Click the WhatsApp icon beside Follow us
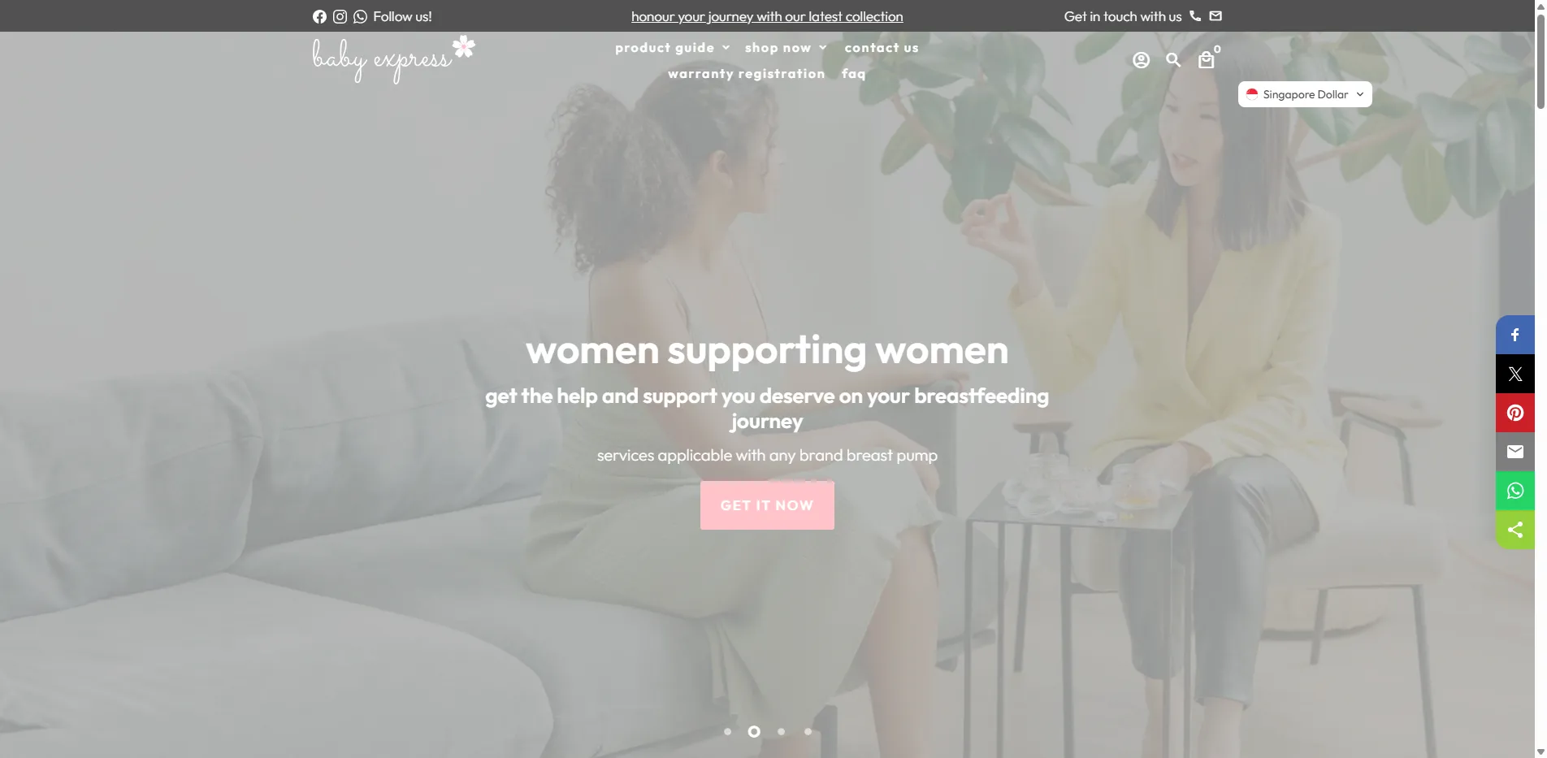Viewport: 1547px width, 758px height. click(360, 16)
